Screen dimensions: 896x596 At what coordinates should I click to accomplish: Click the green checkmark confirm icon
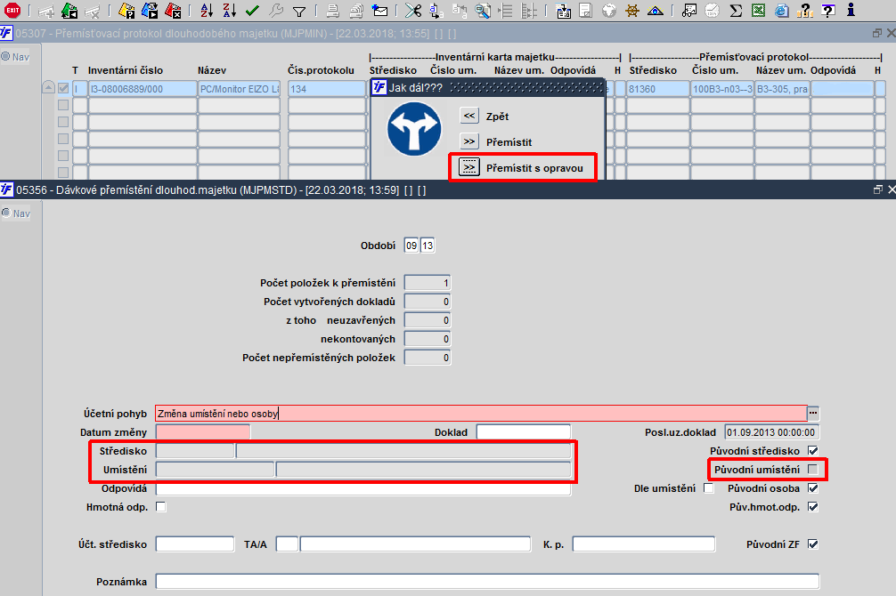click(x=252, y=10)
